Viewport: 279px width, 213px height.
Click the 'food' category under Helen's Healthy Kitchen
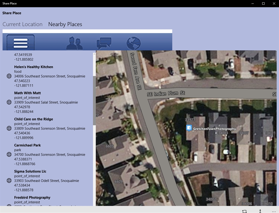(x=18, y=71)
